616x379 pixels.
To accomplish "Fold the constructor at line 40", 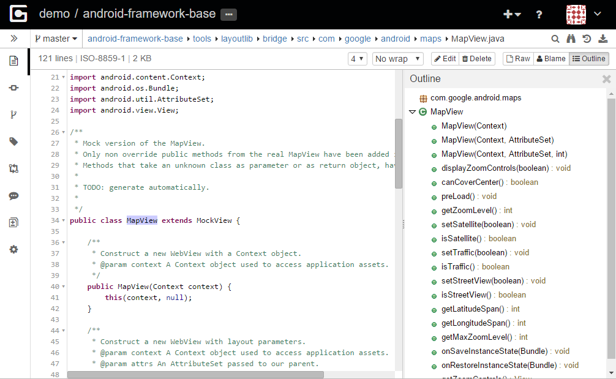I will tap(64, 287).
